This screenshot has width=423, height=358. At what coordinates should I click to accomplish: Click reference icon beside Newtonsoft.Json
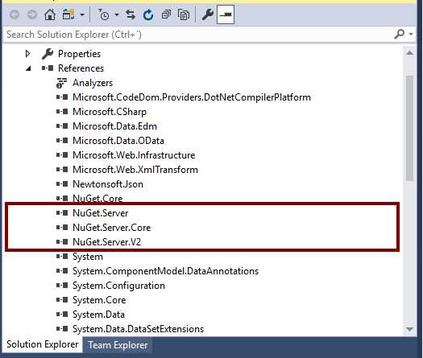(62, 184)
